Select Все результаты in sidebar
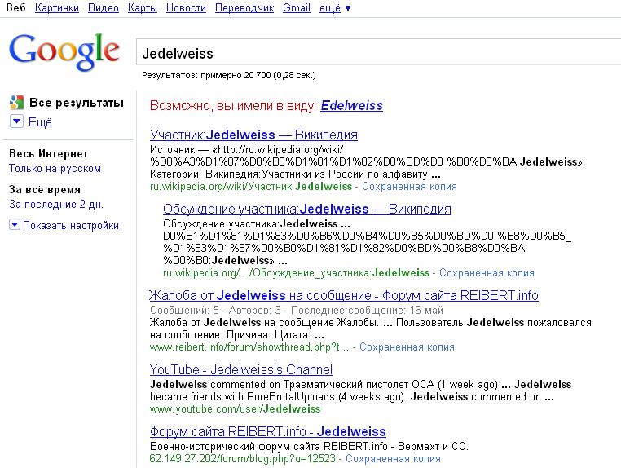This screenshot has height=468, width=621. (77, 103)
